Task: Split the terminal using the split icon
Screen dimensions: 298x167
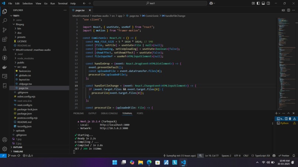Action: (286, 119)
